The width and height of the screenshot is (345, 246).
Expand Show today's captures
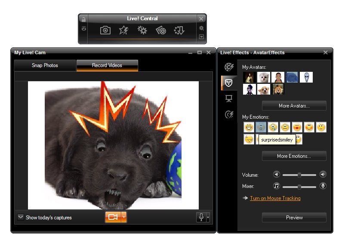21,217
